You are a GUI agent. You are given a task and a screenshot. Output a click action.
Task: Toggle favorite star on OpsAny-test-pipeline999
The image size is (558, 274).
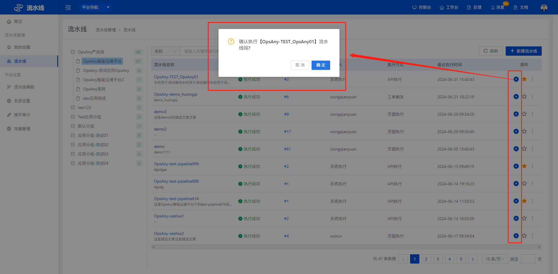coord(524,166)
